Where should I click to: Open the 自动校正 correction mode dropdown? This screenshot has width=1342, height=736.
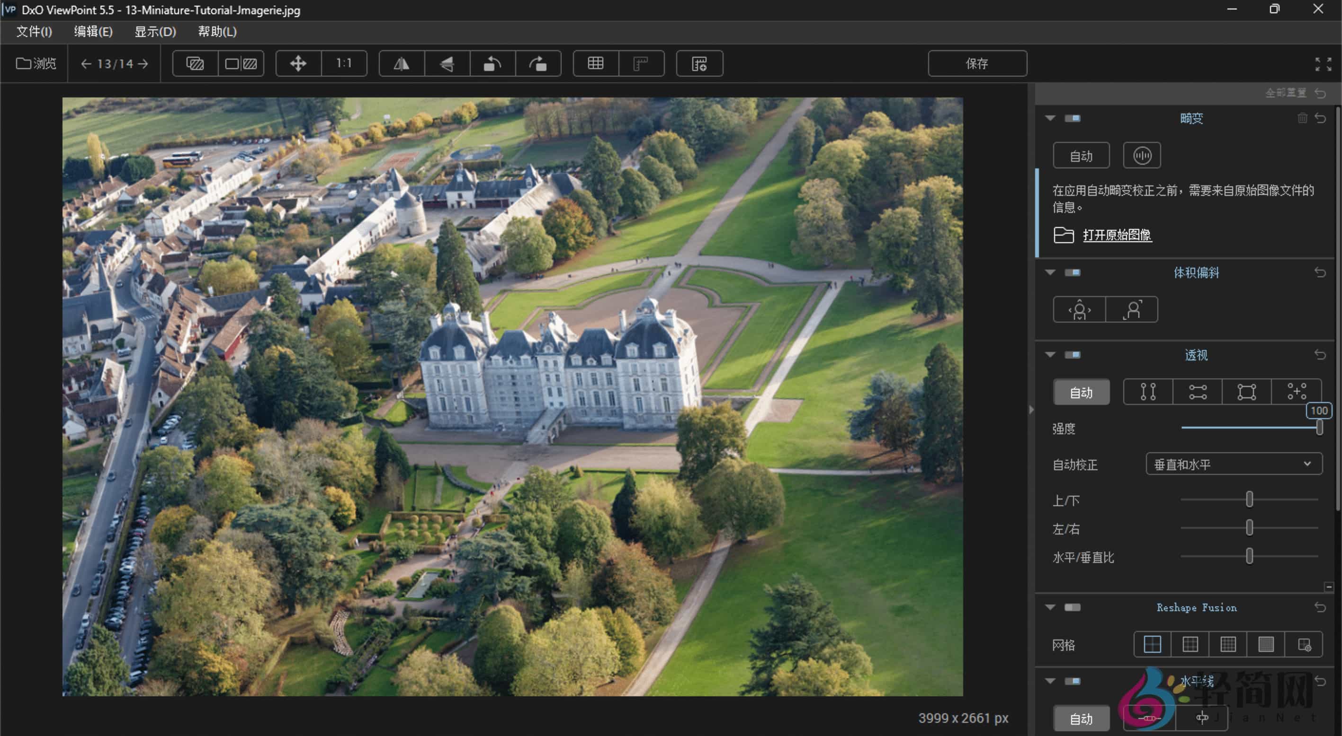click(1233, 464)
